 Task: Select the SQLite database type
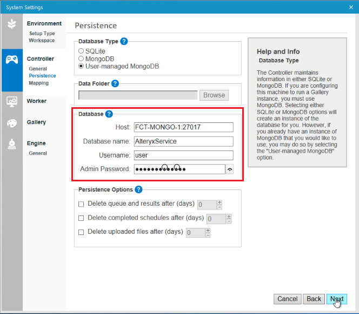coord(81,51)
